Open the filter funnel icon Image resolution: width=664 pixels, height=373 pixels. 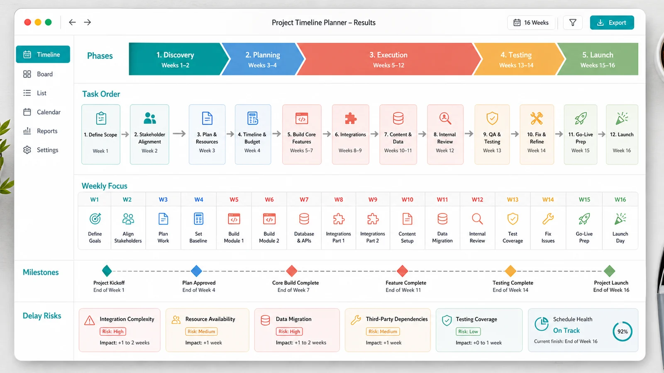[573, 22]
